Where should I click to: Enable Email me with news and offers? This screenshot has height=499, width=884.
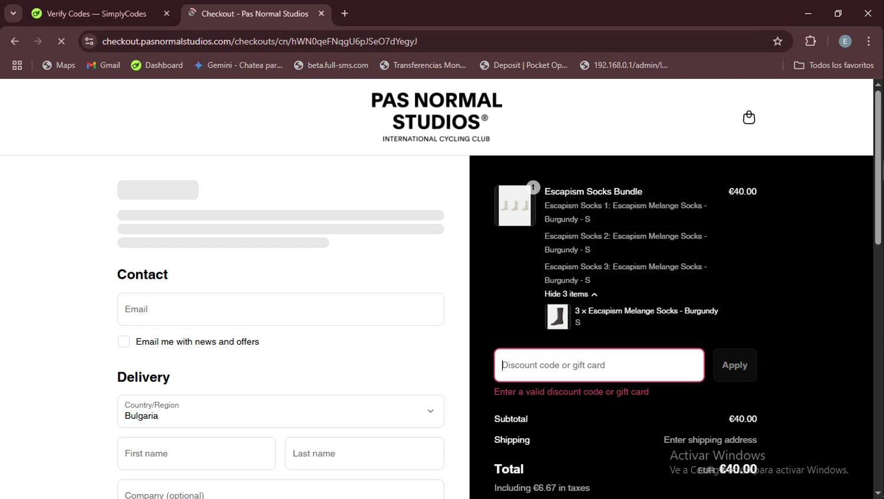pyautogui.click(x=124, y=342)
